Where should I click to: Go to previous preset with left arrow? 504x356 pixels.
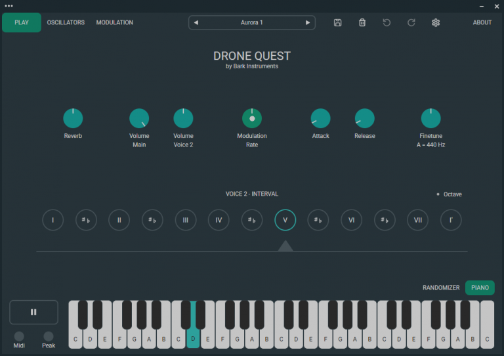coord(196,22)
